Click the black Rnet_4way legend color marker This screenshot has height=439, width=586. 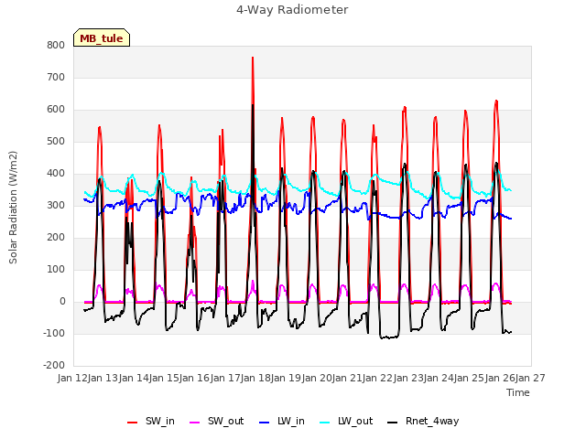tap(393, 423)
